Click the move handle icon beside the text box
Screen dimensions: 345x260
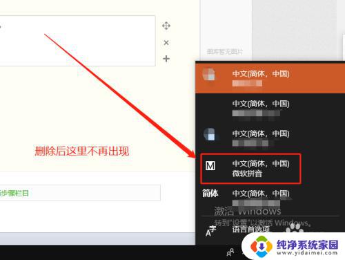(166, 26)
